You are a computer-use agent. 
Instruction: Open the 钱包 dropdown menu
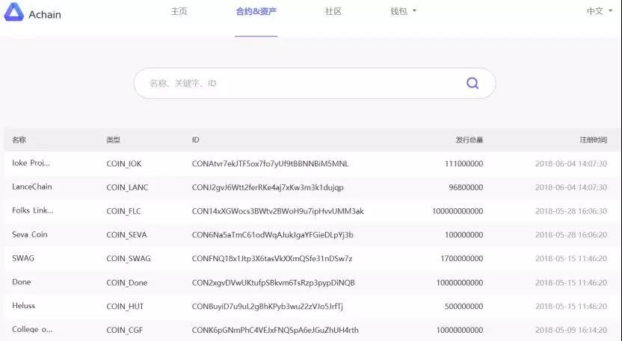tap(403, 11)
